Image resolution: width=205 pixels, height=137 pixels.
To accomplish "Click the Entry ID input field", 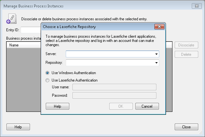I will 31,30.
